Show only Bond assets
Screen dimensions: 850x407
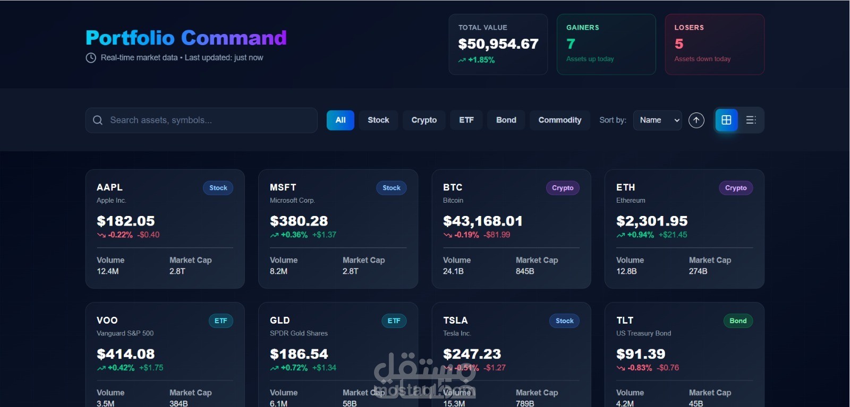point(506,120)
